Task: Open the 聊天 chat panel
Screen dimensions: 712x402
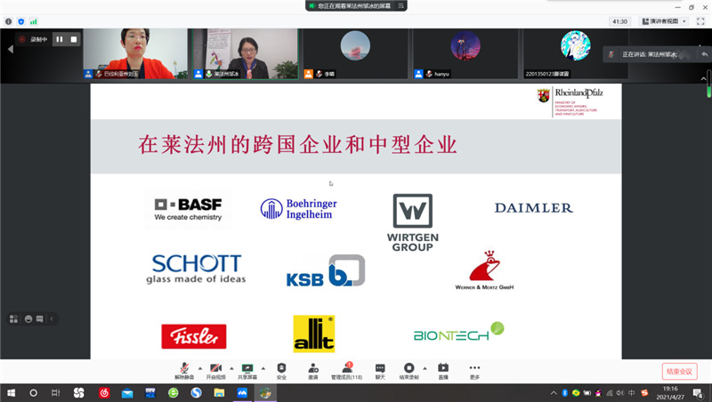Action: 380,367
